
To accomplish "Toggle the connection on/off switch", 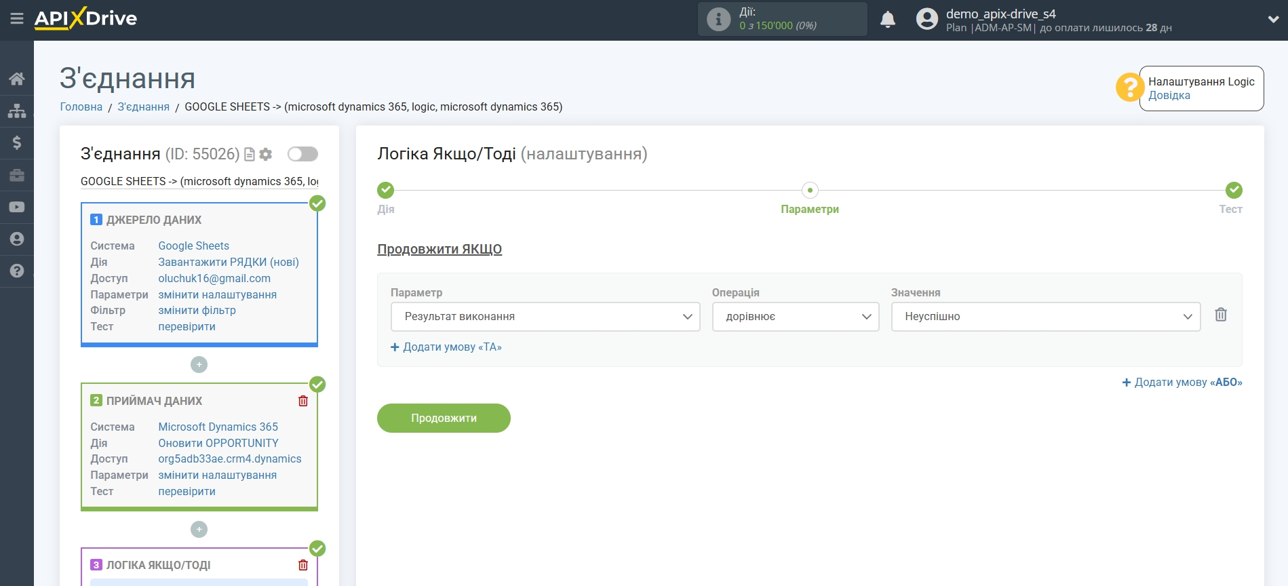I will pyautogui.click(x=303, y=154).
